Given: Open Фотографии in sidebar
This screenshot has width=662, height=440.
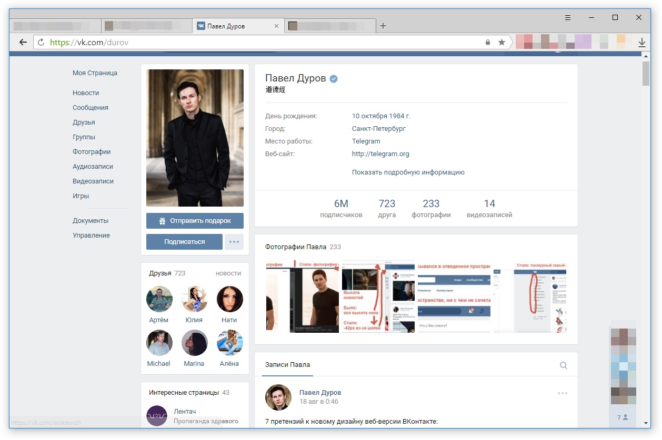Looking at the screenshot, I should point(92,152).
